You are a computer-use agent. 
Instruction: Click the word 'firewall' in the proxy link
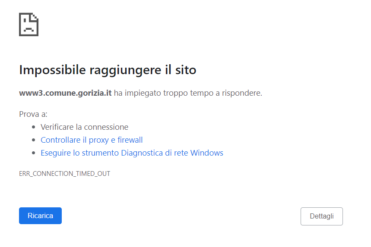[130, 140]
